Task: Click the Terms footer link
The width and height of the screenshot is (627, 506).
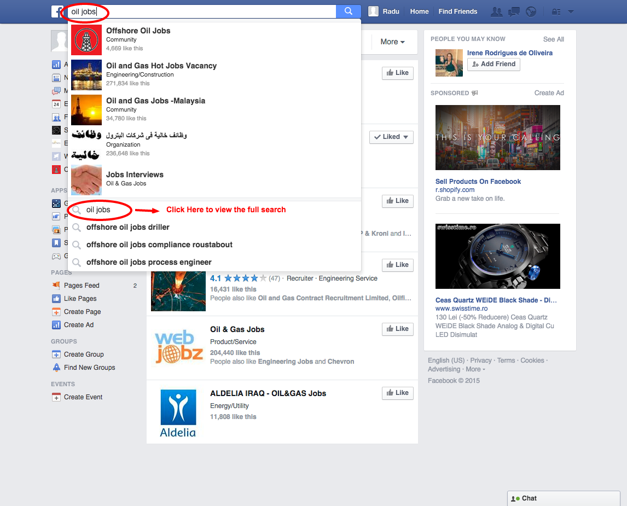Action: coord(506,360)
